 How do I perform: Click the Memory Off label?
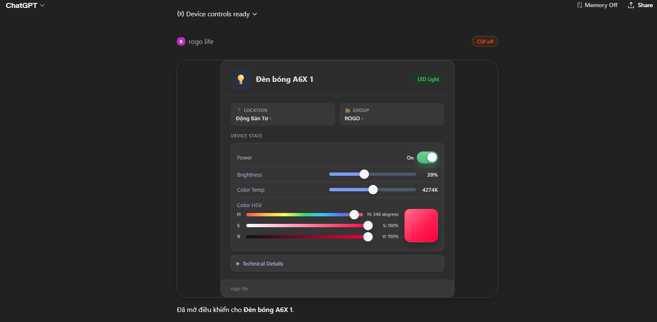pos(601,5)
